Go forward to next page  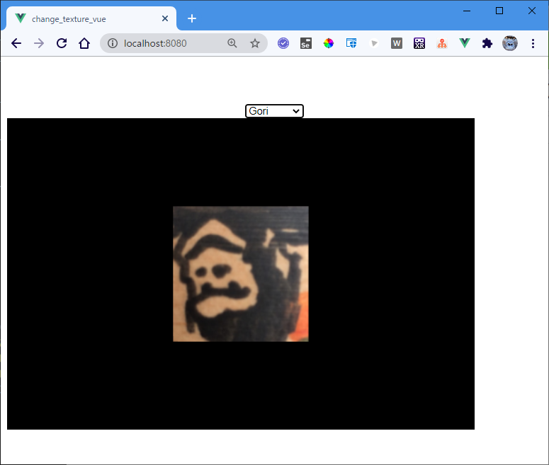click(x=39, y=43)
